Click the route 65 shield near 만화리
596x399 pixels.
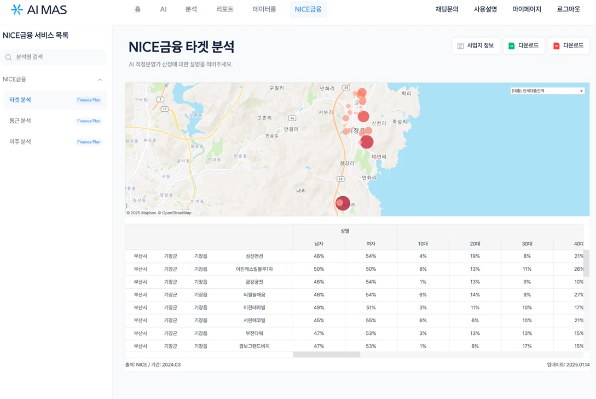[346, 88]
